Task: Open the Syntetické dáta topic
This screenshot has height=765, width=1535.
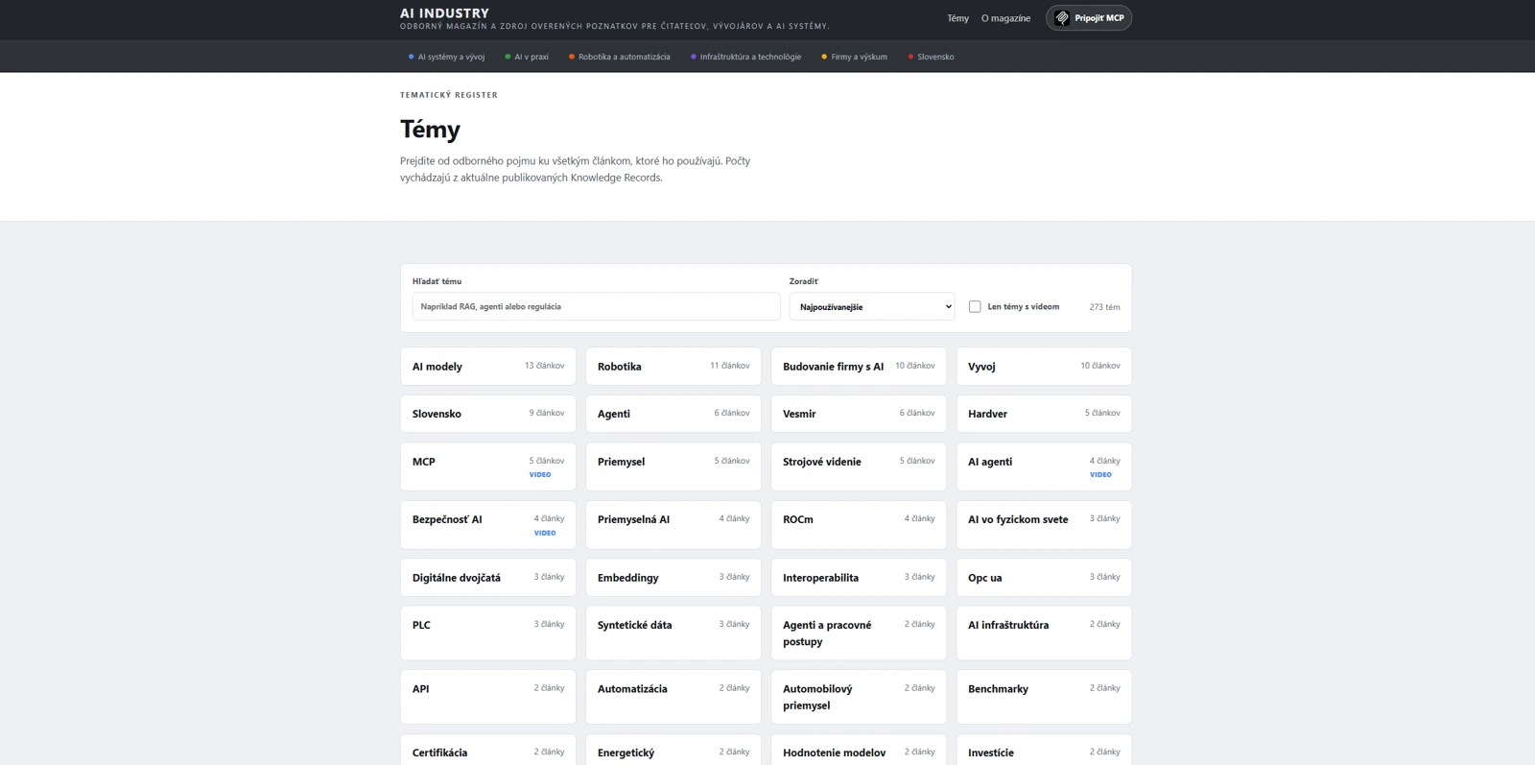Action: pyautogui.click(x=673, y=633)
